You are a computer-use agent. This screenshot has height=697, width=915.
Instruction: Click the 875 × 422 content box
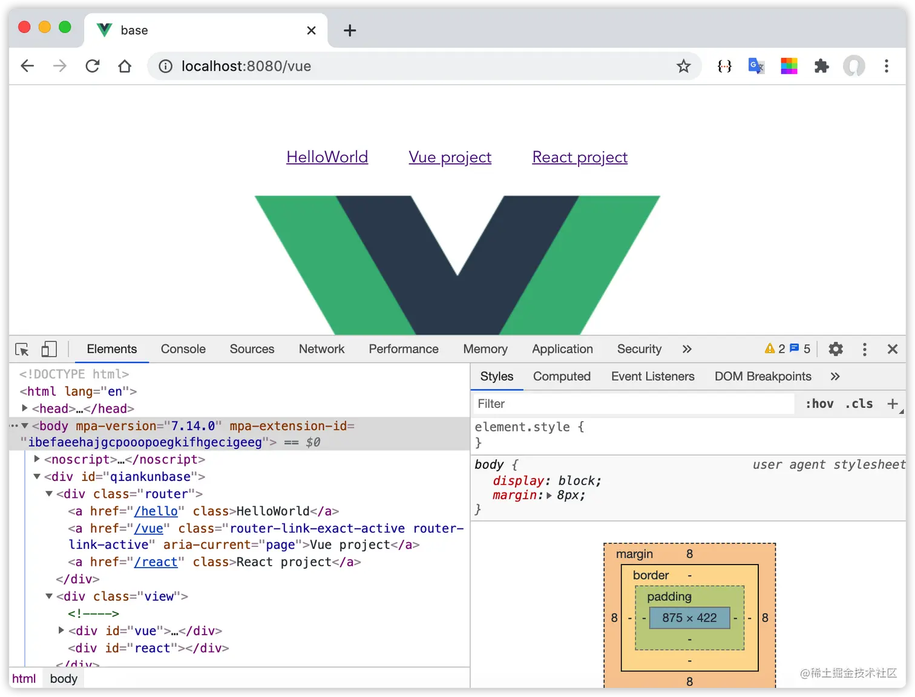point(689,618)
